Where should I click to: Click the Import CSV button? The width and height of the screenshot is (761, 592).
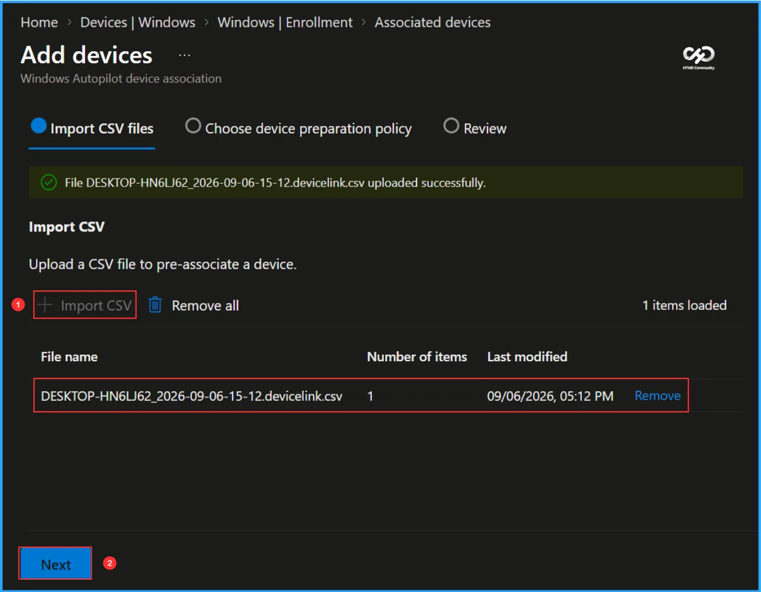85,305
